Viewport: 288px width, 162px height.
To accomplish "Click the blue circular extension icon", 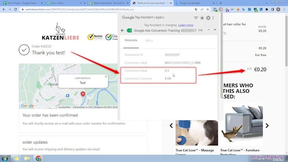I will pyautogui.click(x=249, y=9).
